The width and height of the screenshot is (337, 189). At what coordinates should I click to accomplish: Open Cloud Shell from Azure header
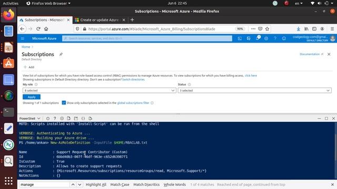[240, 38]
